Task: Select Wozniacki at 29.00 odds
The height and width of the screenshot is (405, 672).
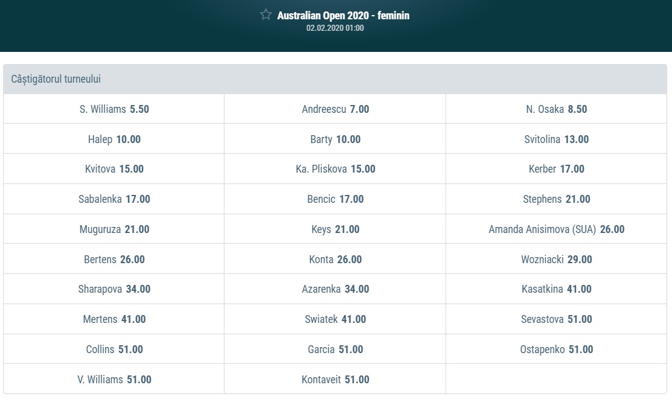Action: [x=556, y=260]
